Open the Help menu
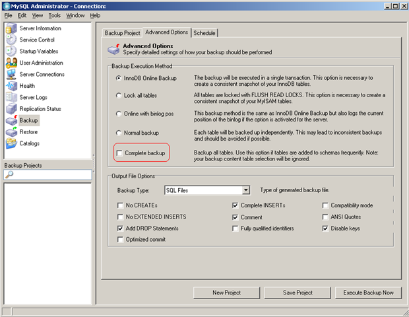 pyautogui.click(x=95, y=15)
